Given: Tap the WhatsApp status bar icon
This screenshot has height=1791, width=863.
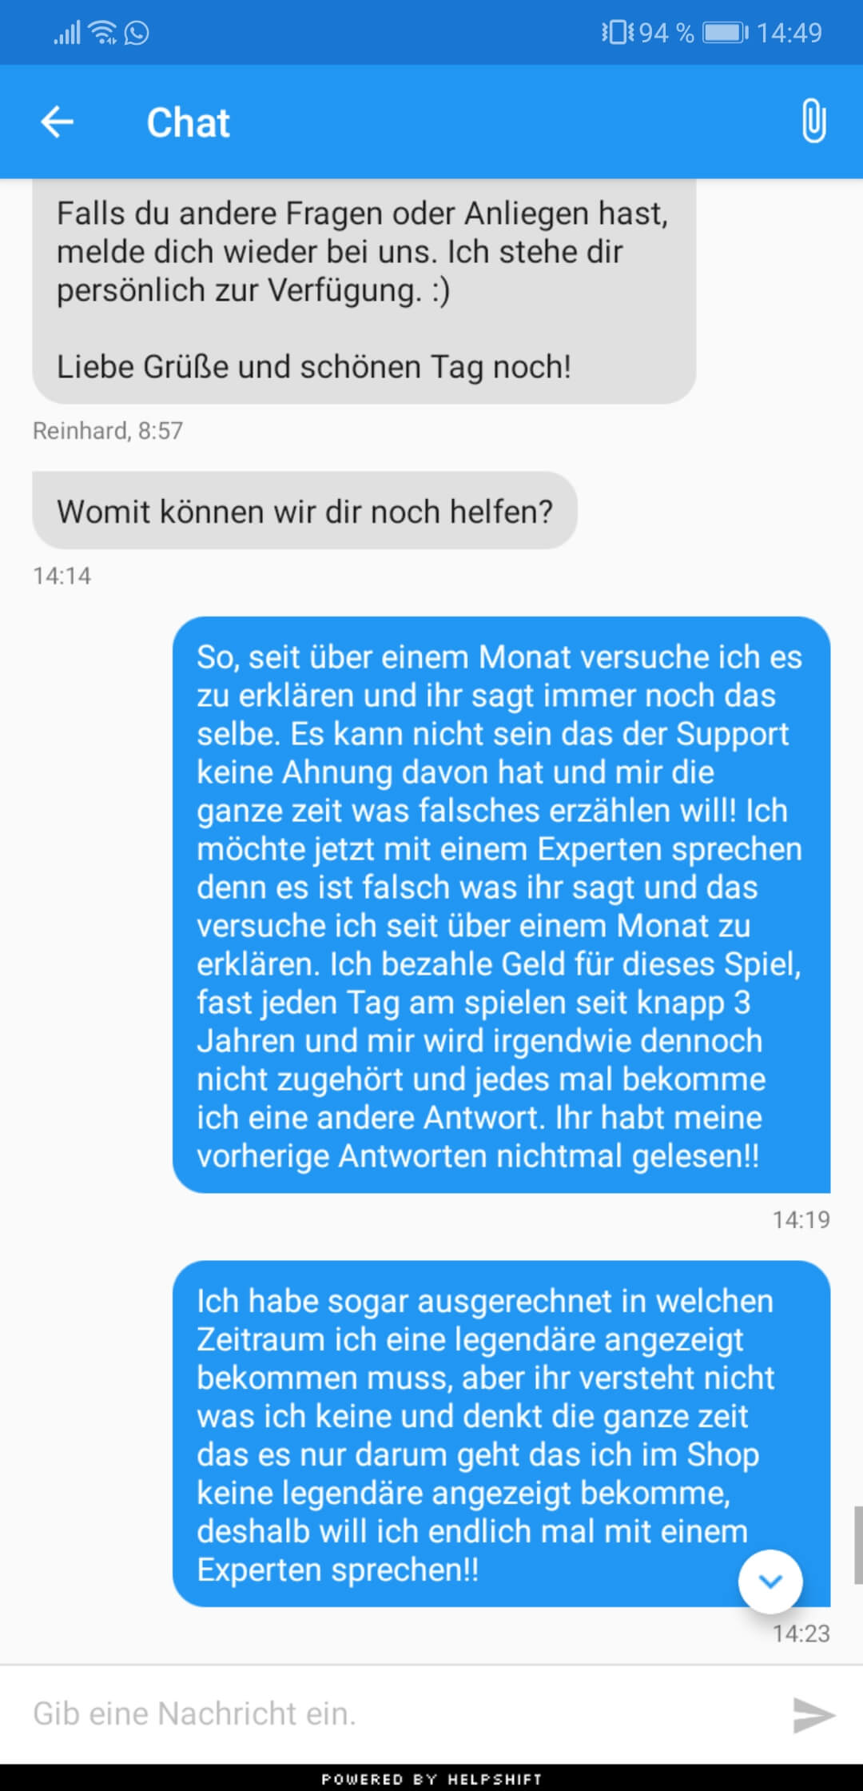Looking at the screenshot, I should point(137,33).
